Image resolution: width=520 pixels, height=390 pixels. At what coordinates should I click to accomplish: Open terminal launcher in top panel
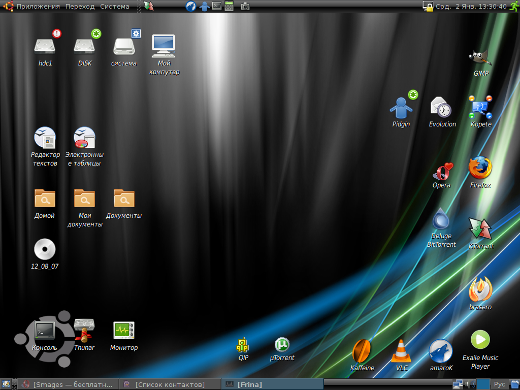point(216,6)
